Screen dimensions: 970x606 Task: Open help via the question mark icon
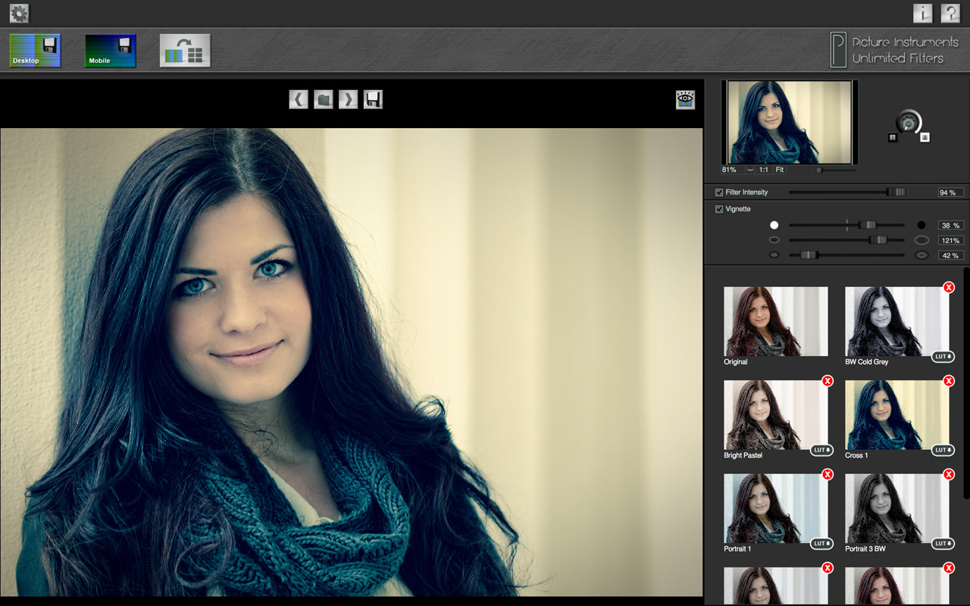point(950,13)
